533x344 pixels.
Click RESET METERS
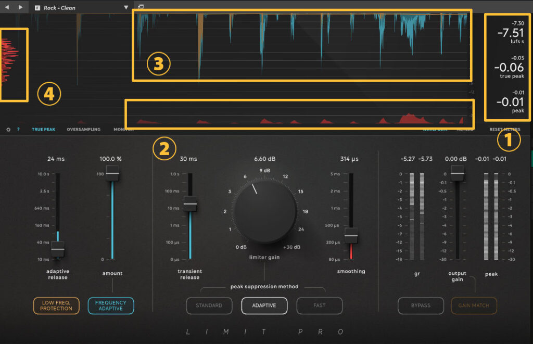coord(505,130)
